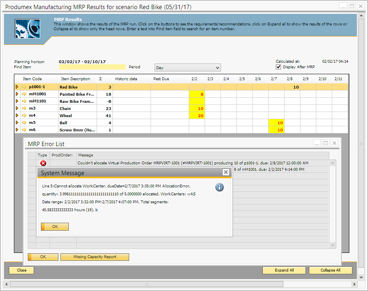Close the MRP Error List window

click(335, 143)
